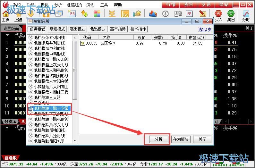The image size is (255, 168).
Task: Click the clock toolbar icon
Action: click(166, 14)
